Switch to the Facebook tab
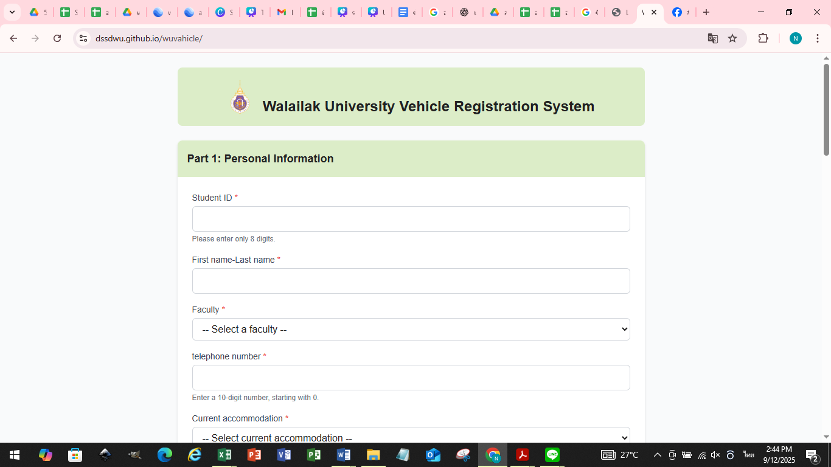The image size is (831, 467). click(680, 12)
